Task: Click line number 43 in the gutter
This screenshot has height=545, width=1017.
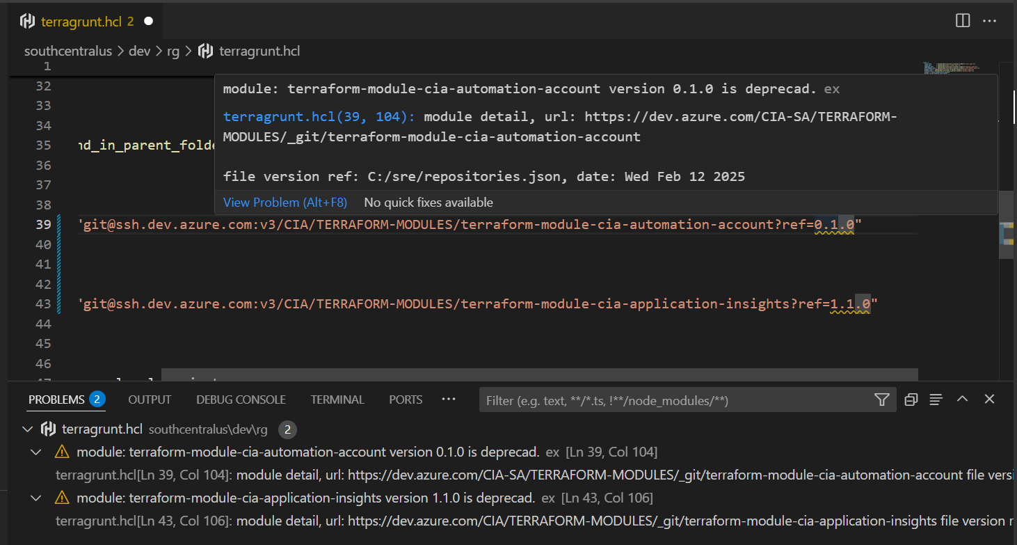Action: tap(43, 303)
